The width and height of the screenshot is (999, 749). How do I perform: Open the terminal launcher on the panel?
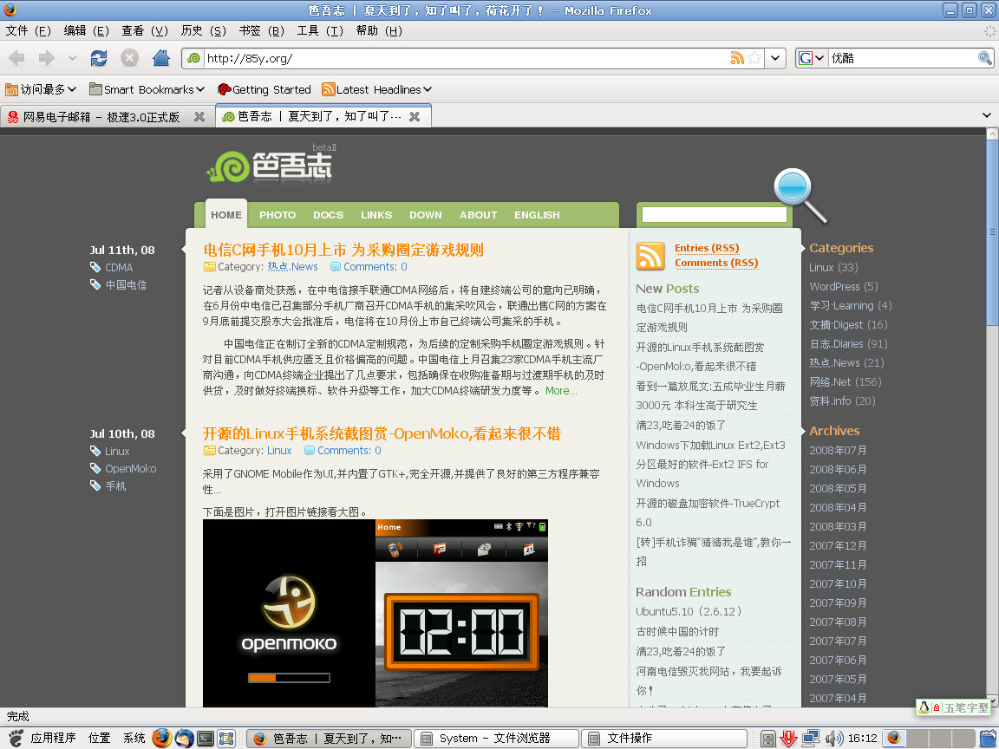tap(206, 739)
